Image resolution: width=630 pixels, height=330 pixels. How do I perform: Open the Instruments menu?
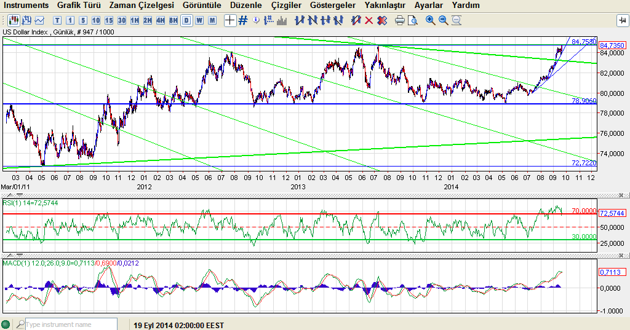point(26,5)
